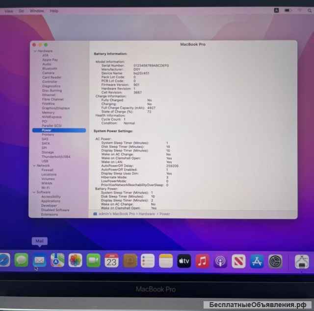314x311 pixels.
Task: Click Hardware in the path bar
Action: (x=147, y=214)
